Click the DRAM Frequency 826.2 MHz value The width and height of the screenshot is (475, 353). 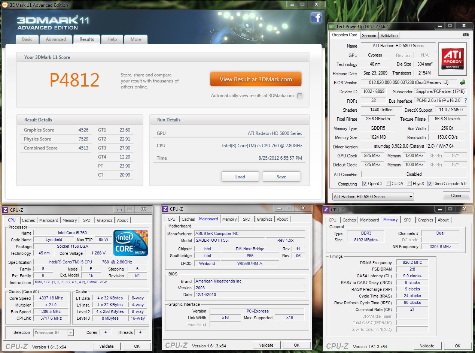click(x=412, y=263)
